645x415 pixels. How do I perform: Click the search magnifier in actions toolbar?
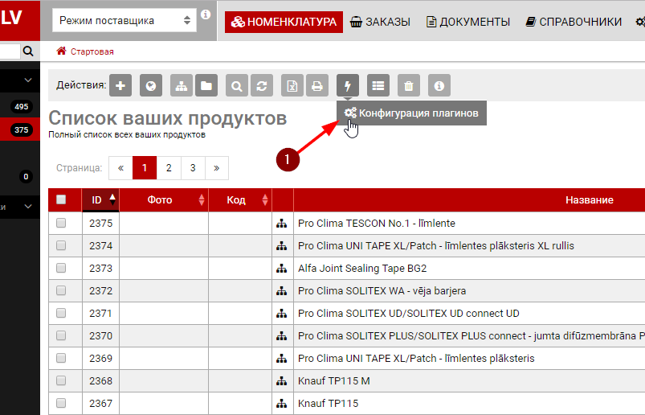tap(237, 85)
